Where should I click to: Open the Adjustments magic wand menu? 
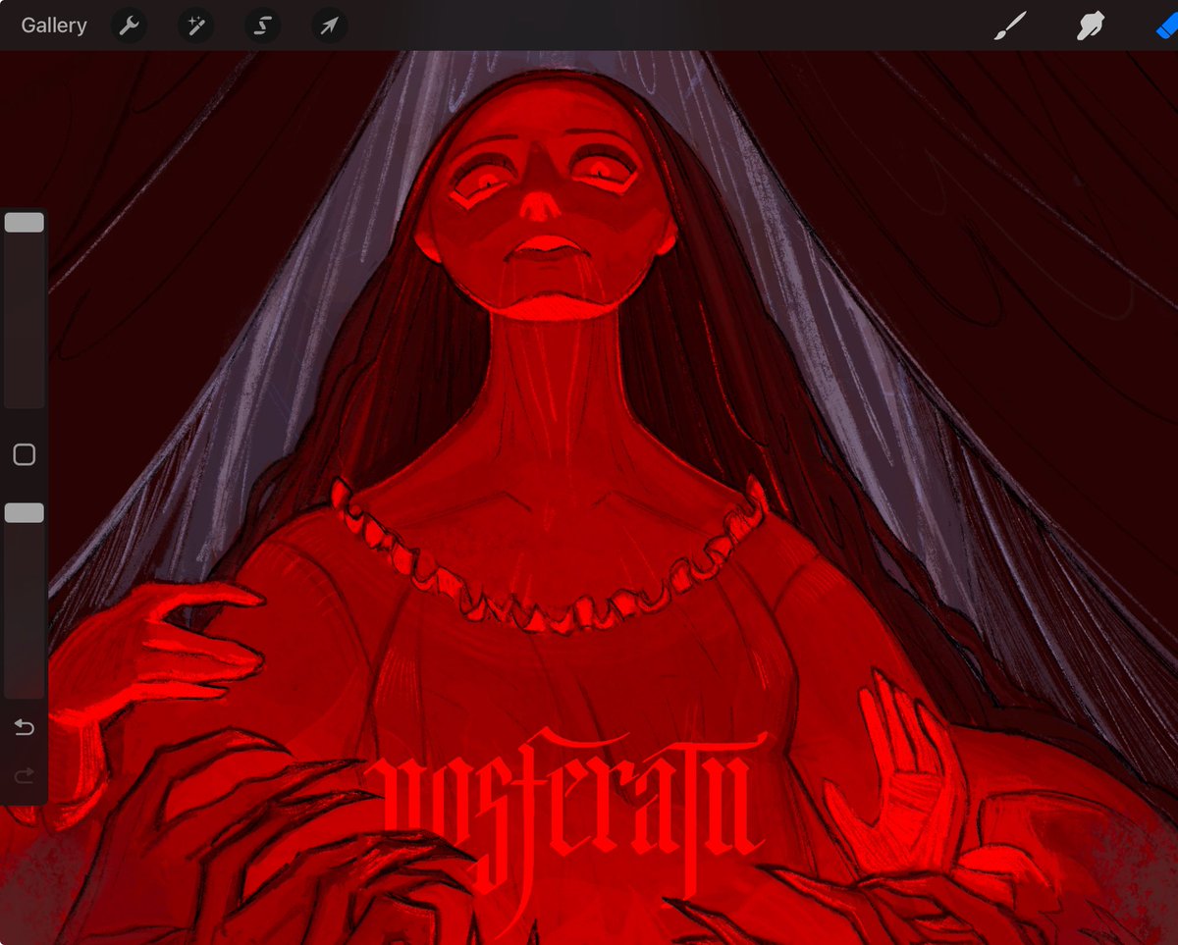195,26
